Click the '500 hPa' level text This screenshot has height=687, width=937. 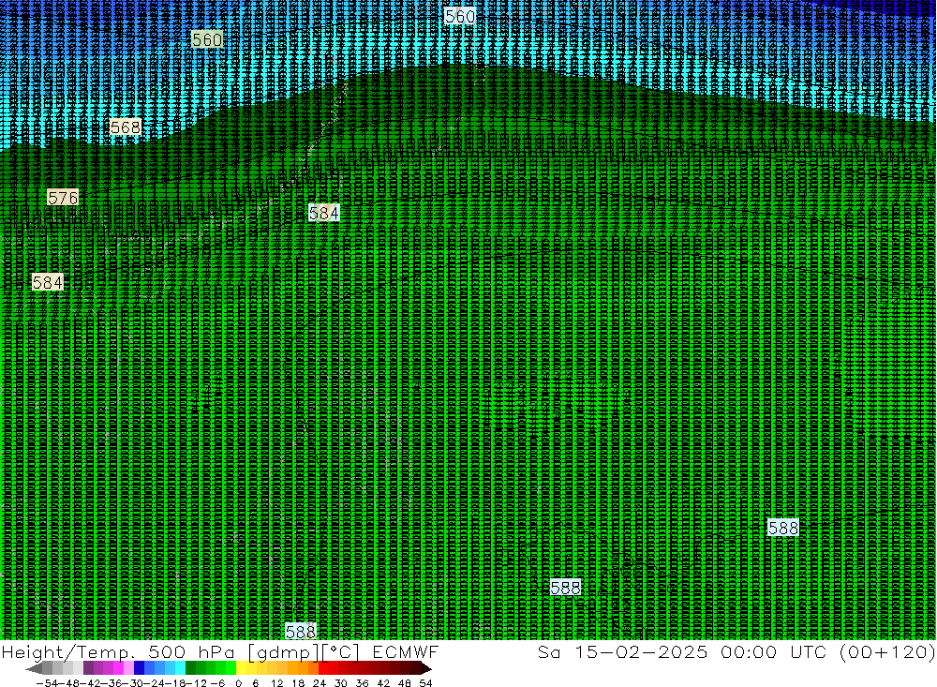(191, 651)
